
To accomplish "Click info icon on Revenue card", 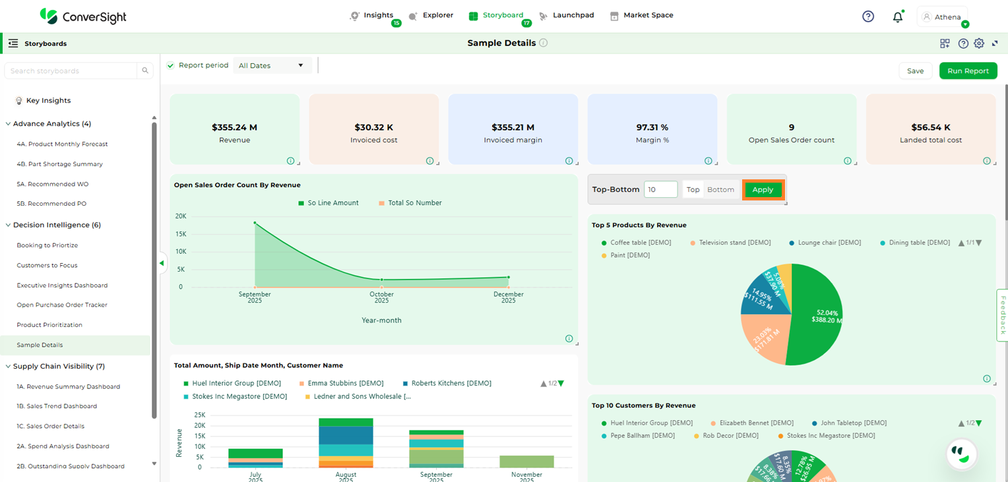I will point(291,161).
